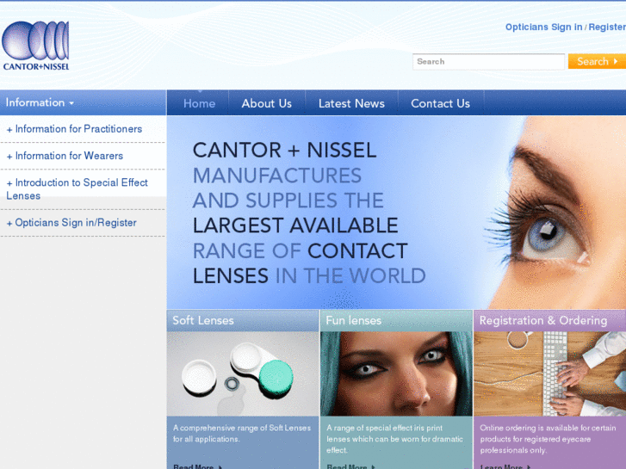This screenshot has height=469, width=626.
Task: Open the Fun lenses card heading
Action: [x=353, y=320]
